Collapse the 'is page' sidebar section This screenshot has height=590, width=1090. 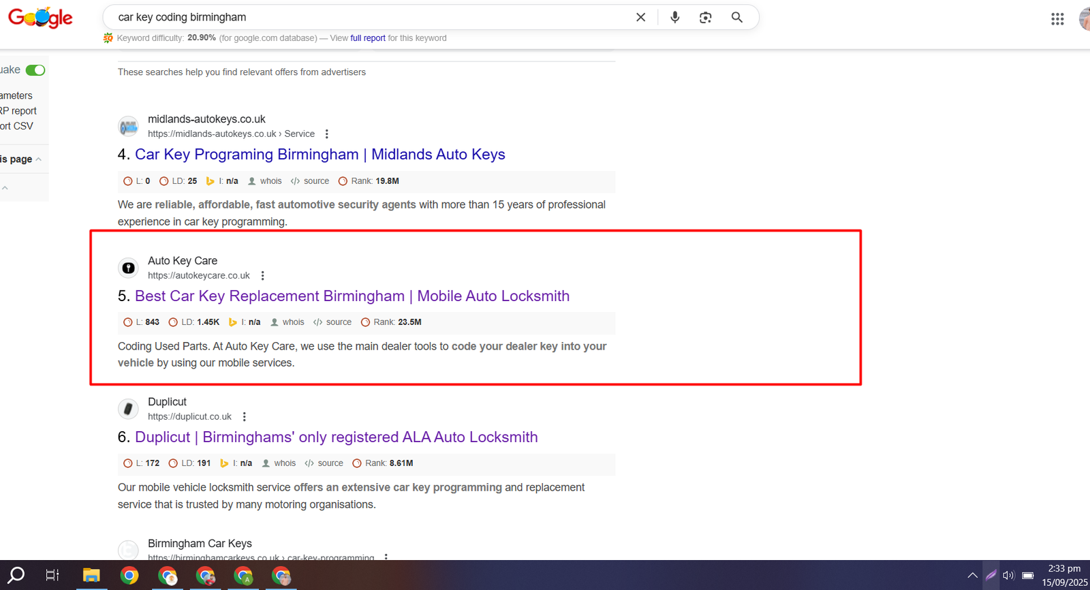38,159
